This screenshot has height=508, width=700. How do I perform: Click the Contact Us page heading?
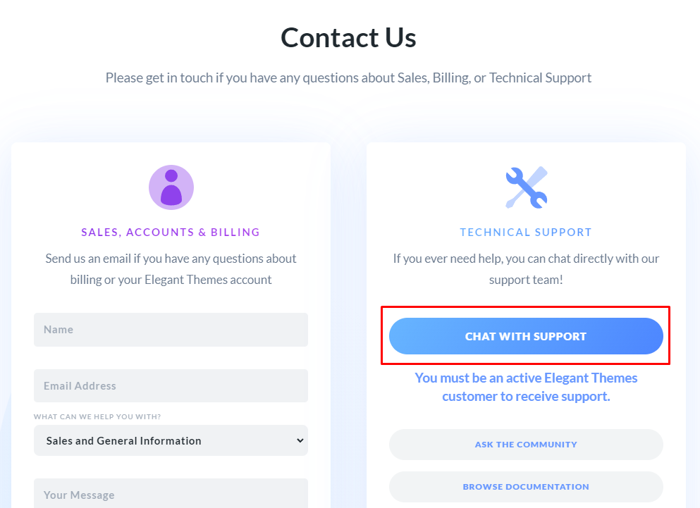tap(349, 37)
